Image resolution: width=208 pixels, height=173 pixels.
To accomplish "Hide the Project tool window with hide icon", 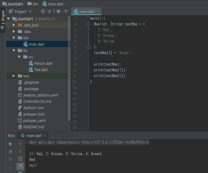I will pos(67,11).
